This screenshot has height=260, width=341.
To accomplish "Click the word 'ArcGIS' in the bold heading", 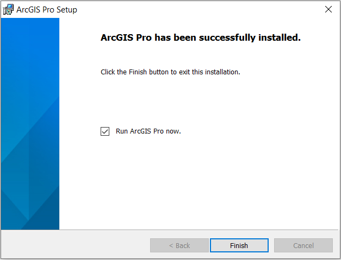I will click(117, 37).
